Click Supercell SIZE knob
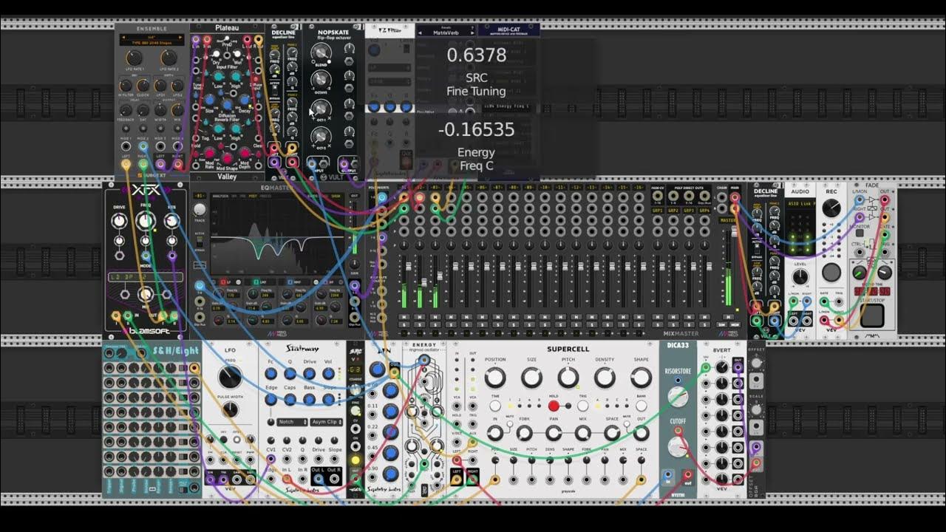Viewport: 946px width, 532px height. tap(531, 378)
